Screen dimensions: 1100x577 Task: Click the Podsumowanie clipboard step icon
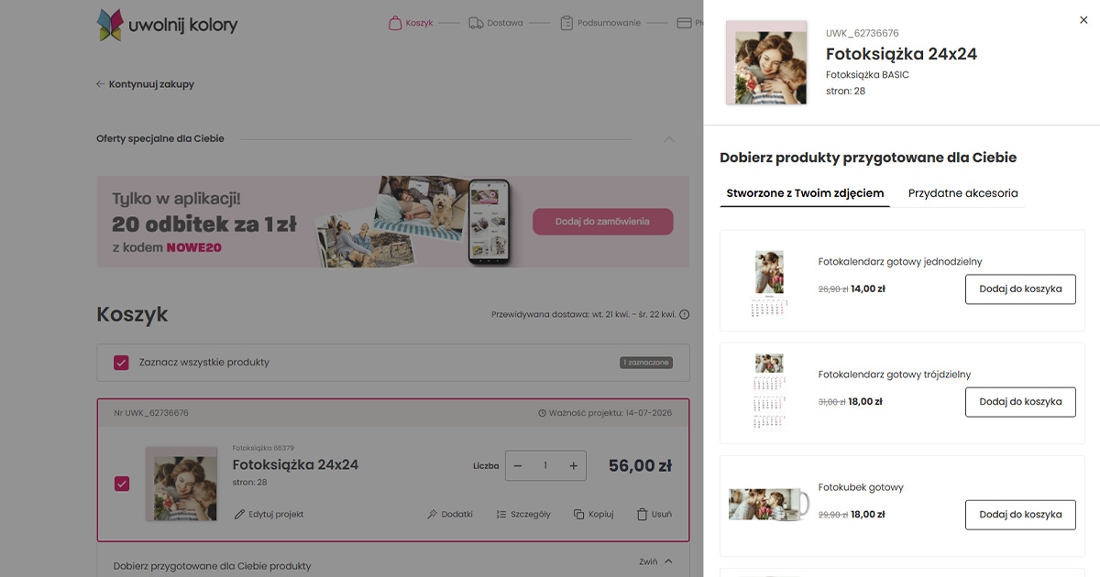click(566, 23)
